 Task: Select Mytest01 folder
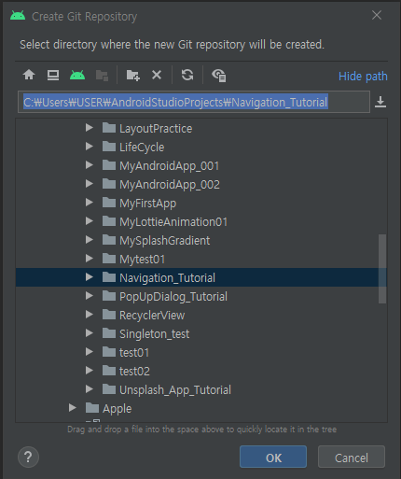(142, 260)
